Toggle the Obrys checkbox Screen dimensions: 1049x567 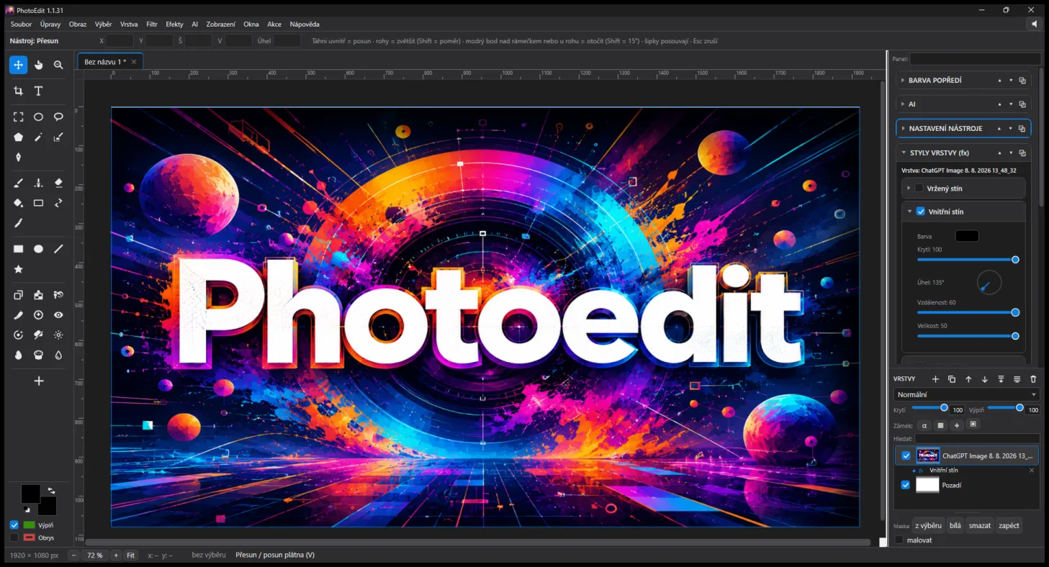(x=14, y=537)
